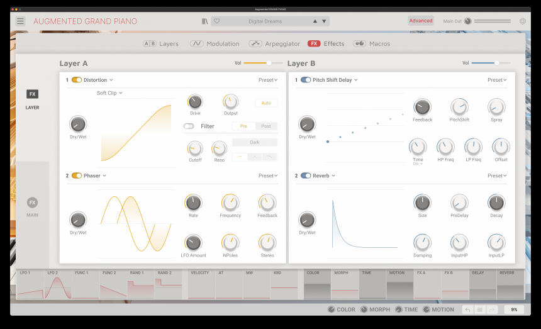This screenshot has height=329, width=541.
Task: Click the Distortion Drive knob
Action: 195,102
